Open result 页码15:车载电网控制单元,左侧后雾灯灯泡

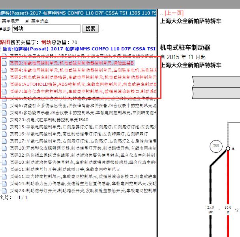pyautogui.click(x=83, y=127)
